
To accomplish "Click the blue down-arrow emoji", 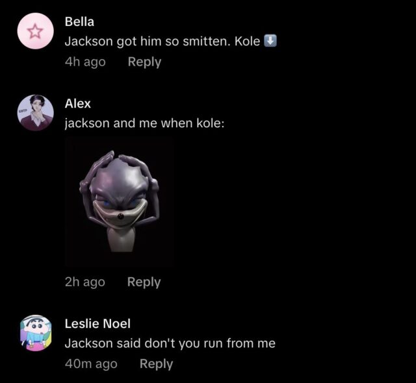I will click(270, 41).
